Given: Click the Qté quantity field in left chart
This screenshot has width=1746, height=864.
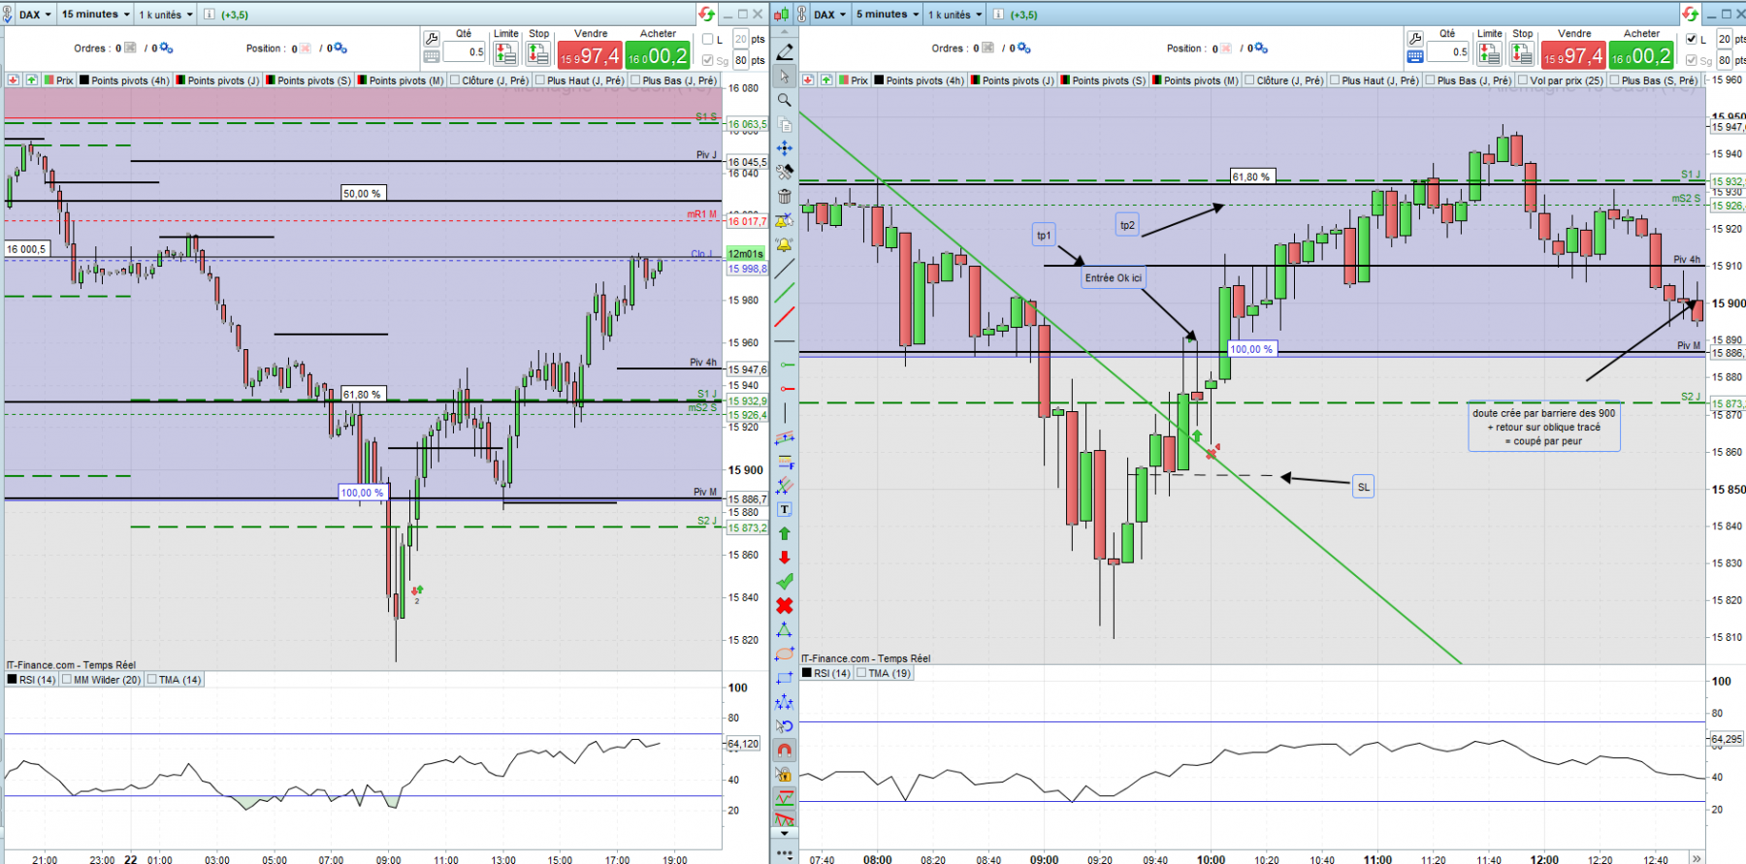Looking at the screenshot, I should [464, 52].
